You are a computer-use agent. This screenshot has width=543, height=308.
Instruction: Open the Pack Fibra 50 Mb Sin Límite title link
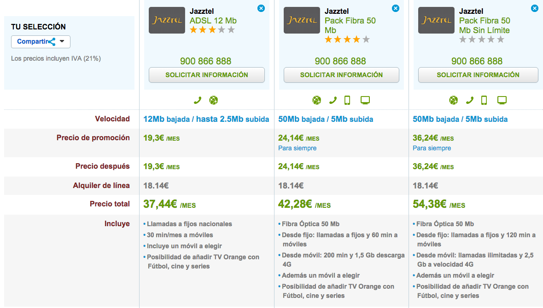(485, 26)
